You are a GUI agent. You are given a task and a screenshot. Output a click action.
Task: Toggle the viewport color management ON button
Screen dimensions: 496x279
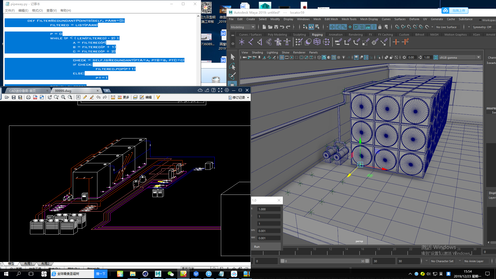pyautogui.click(x=436, y=57)
